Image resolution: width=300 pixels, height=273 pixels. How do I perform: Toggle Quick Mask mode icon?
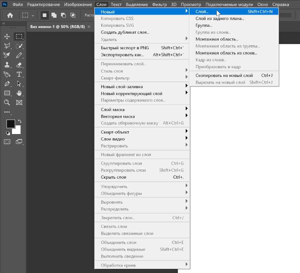(7, 142)
